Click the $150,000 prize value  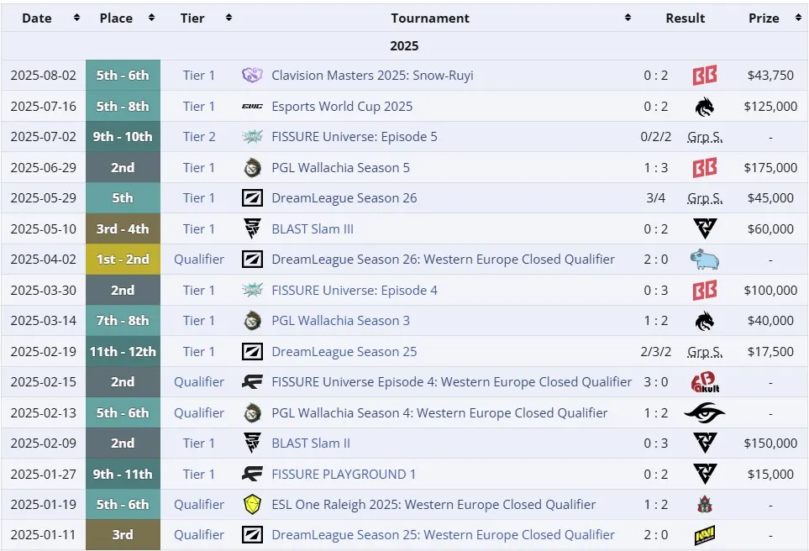770,443
